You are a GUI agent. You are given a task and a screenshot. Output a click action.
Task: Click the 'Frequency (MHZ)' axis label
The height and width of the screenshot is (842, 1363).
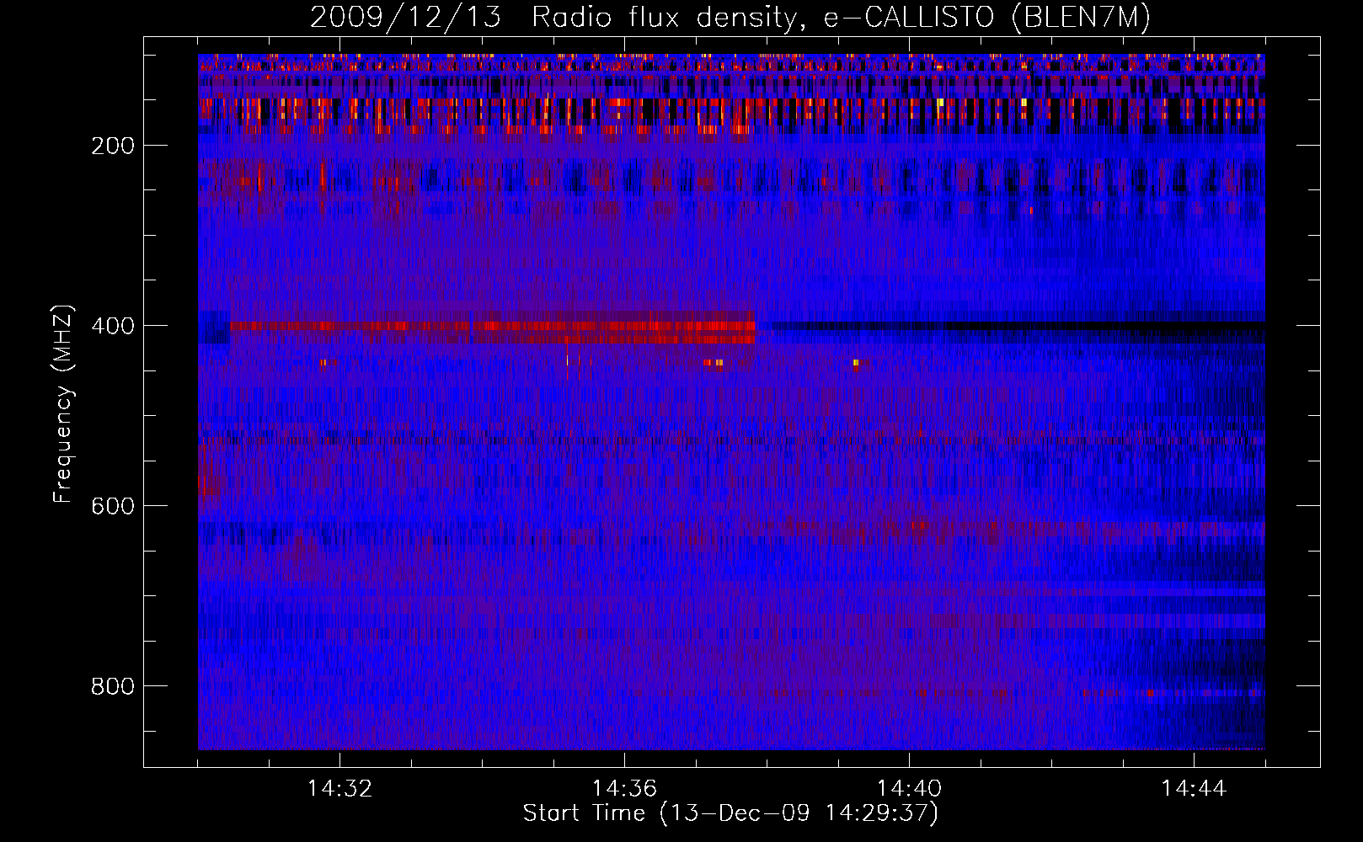click(x=62, y=404)
